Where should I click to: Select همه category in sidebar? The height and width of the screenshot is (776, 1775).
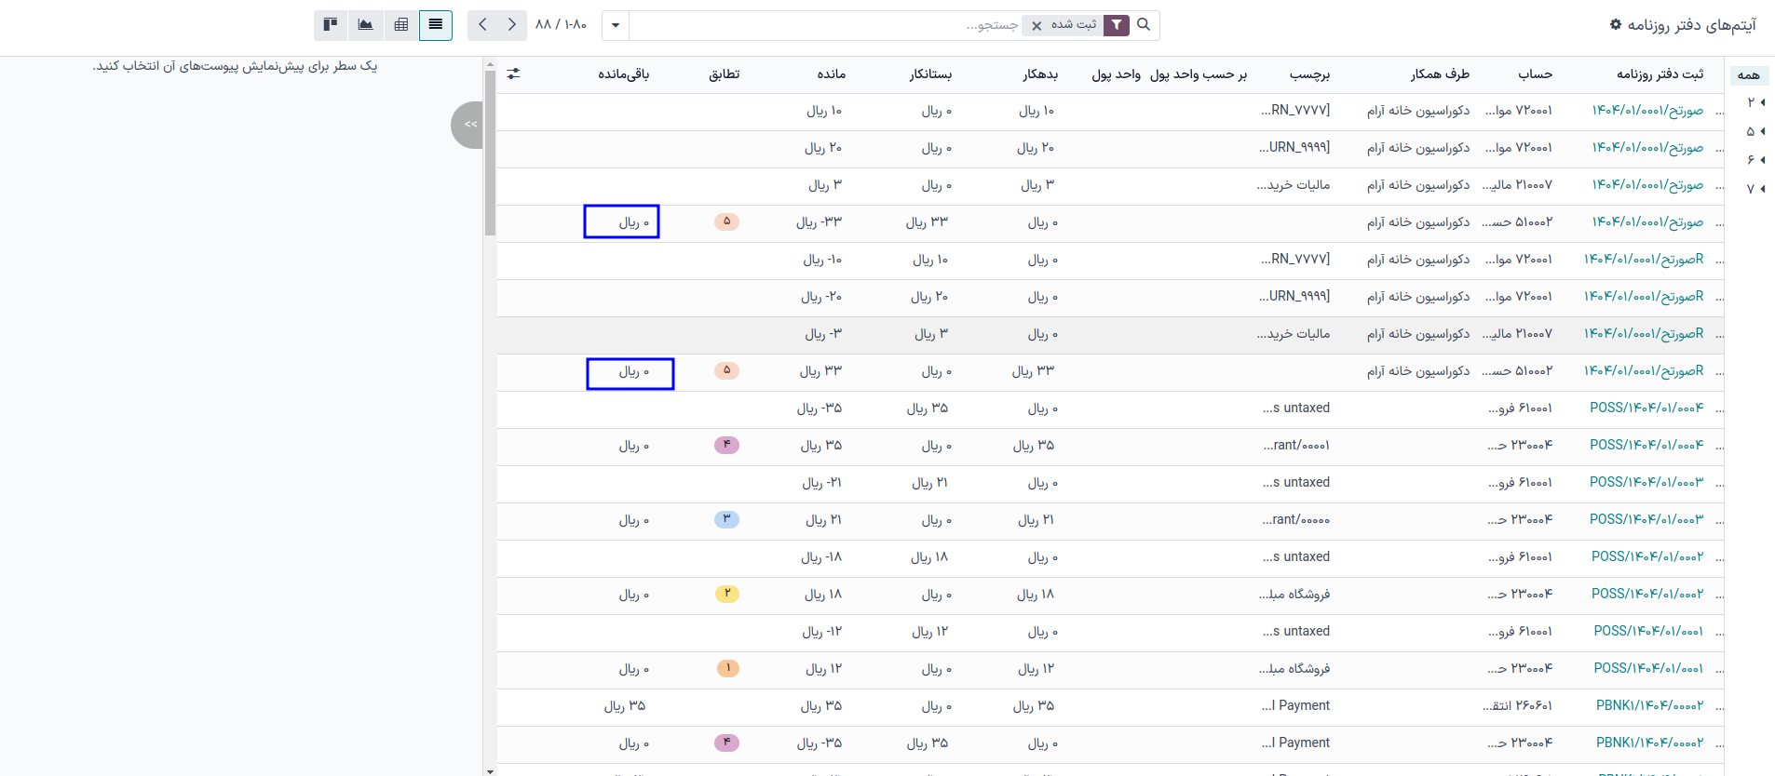[x=1748, y=75]
